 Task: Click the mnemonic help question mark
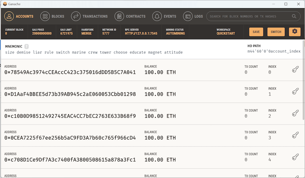tap(27, 46)
